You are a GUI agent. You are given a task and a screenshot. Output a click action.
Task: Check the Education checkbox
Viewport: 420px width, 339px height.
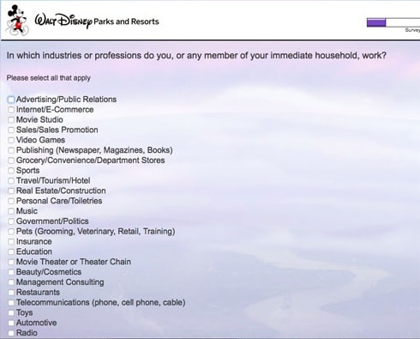coord(11,251)
